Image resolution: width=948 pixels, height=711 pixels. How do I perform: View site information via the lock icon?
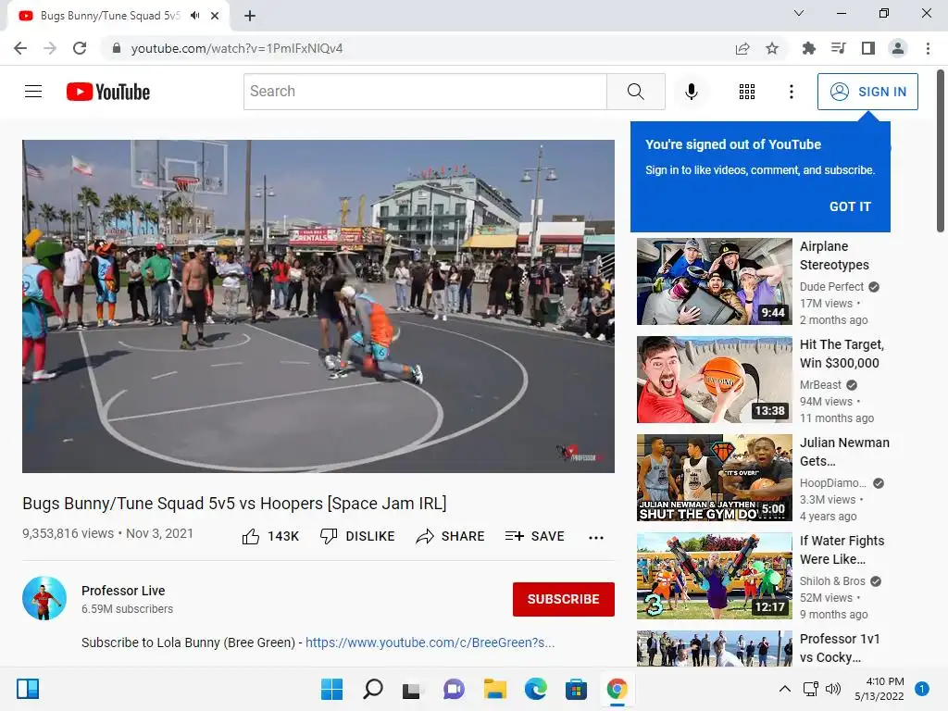tap(117, 48)
